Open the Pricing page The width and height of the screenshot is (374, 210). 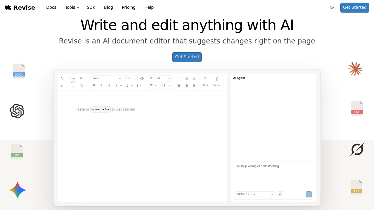tap(129, 7)
